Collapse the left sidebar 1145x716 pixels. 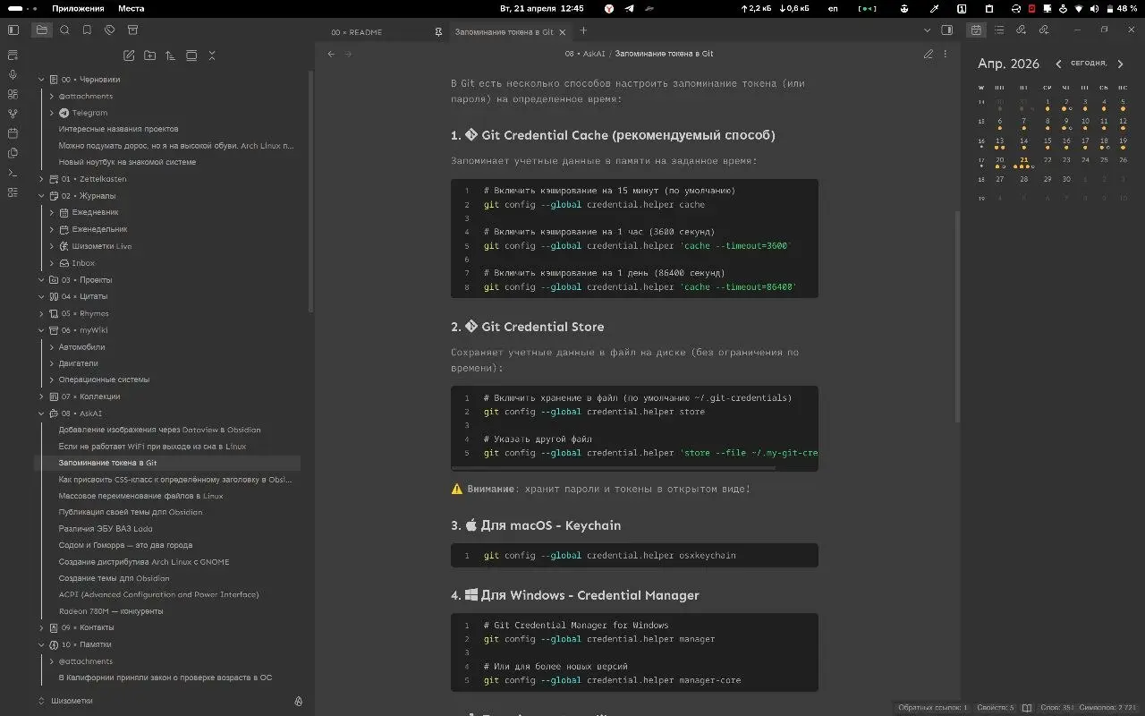pyautogui.click(x=13, y=30)
